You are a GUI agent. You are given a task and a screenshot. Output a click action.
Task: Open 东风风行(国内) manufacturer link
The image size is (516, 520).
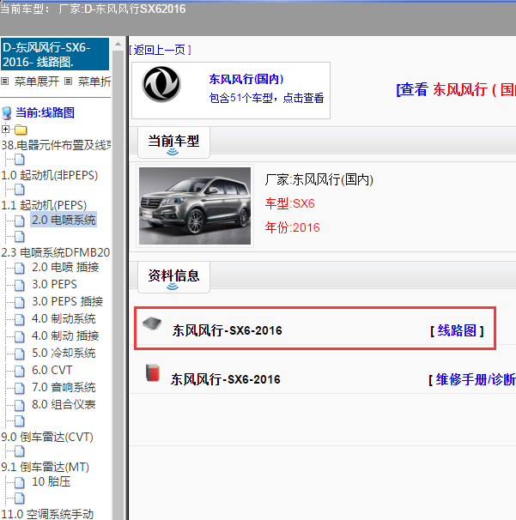point(246,79)
